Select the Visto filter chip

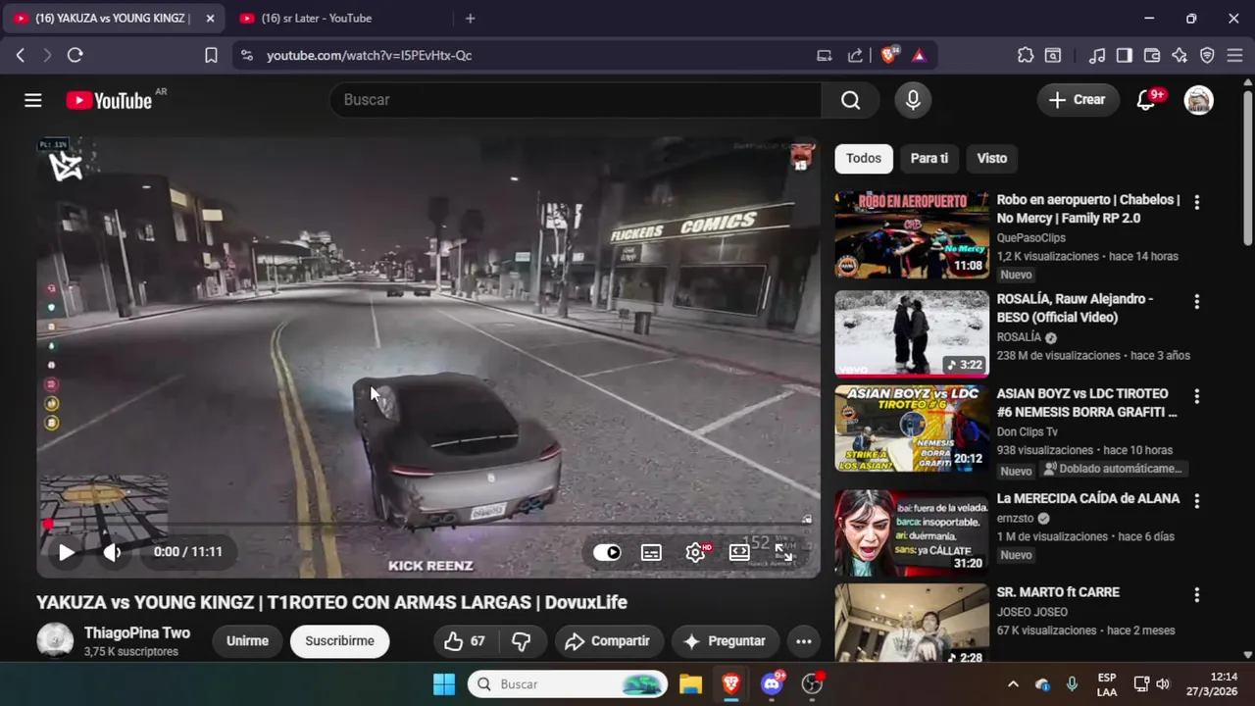(991, 158)
